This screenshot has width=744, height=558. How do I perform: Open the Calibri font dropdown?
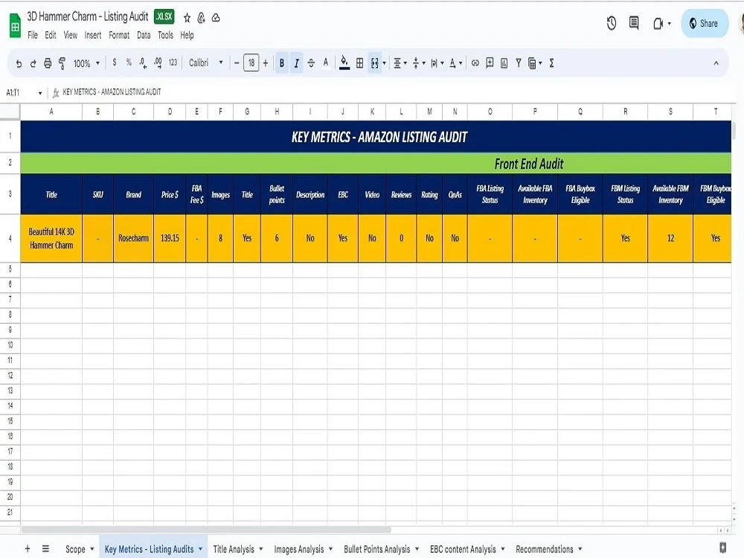[x=206, y=62]
